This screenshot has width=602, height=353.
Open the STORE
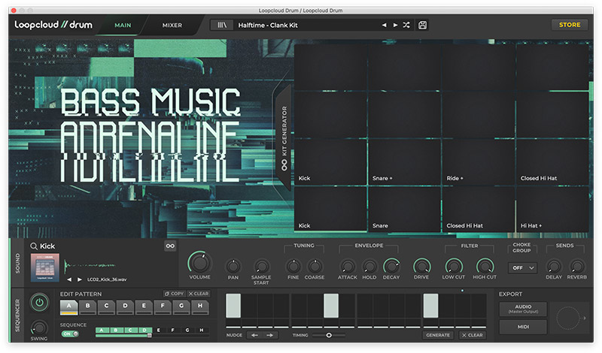pos(570,25)
